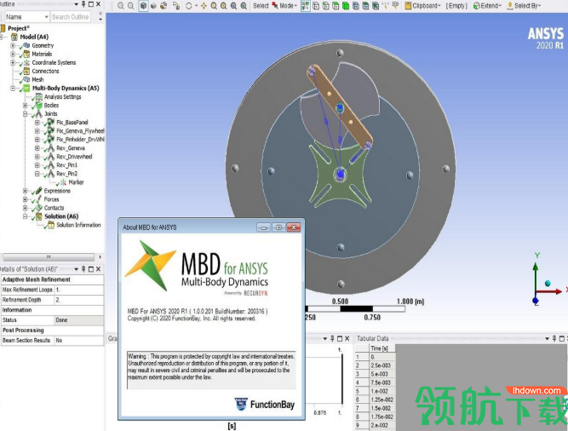Viewport: 568px width, 431px height.
Task: Select Analysis Settings in the tree
Action: 63,97
